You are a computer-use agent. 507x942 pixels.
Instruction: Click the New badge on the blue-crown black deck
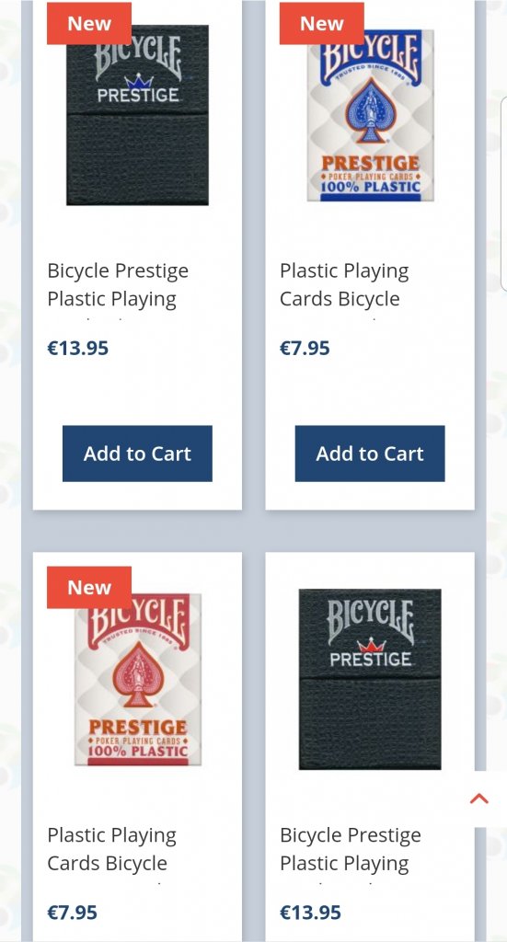[x=89, y=23]
